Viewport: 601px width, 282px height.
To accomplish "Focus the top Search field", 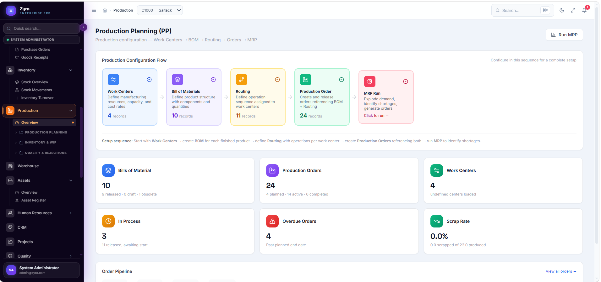I will click(x=522, y=10).
